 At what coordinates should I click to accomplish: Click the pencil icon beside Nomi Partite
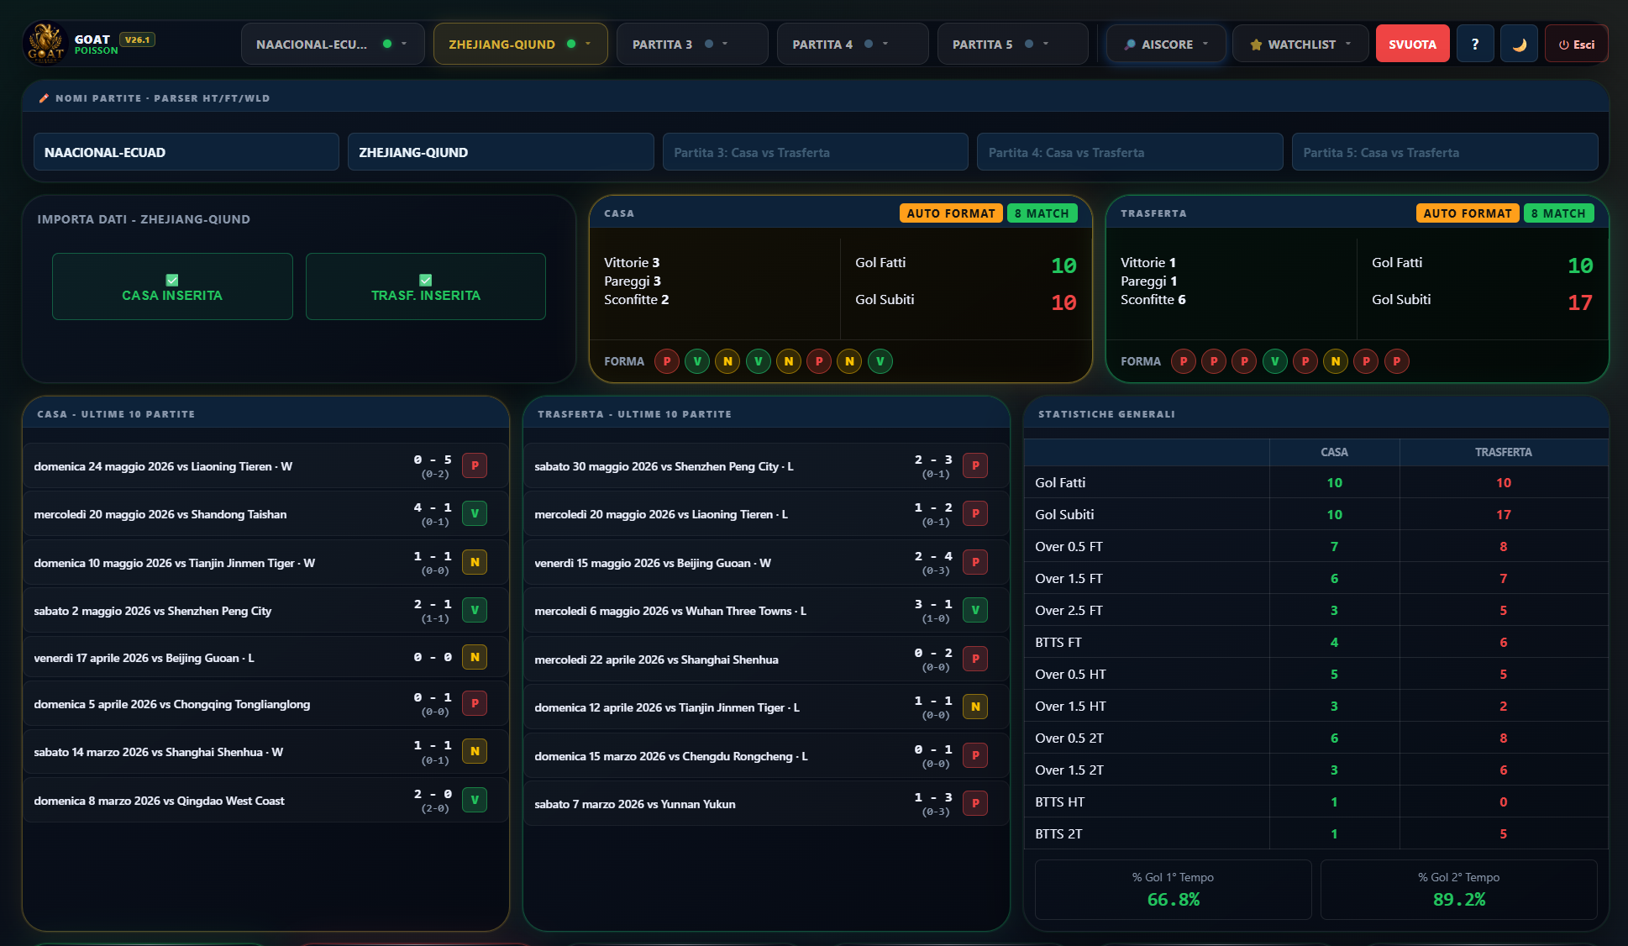pos(44,98)
